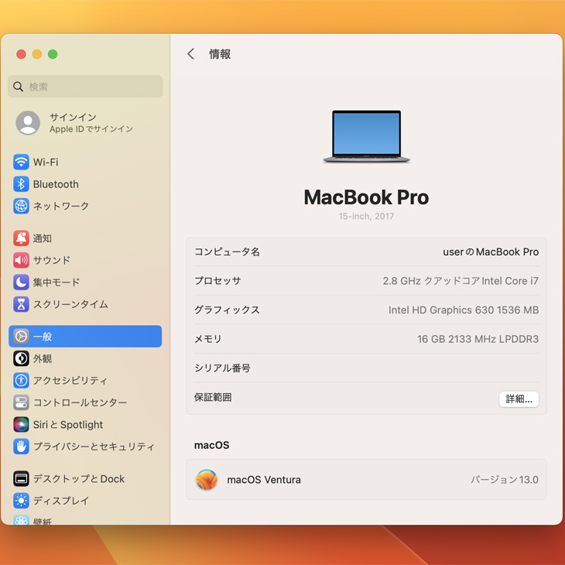The height and width of the screenshot is (565, 565).
Task: Select the アクセシビリティ icon
Action: (x=21, y=380)
